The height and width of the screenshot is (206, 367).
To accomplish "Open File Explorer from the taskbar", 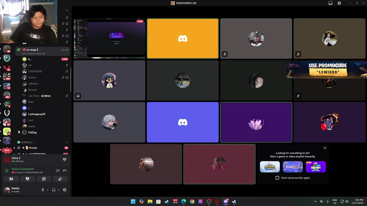I will [150, 201].
